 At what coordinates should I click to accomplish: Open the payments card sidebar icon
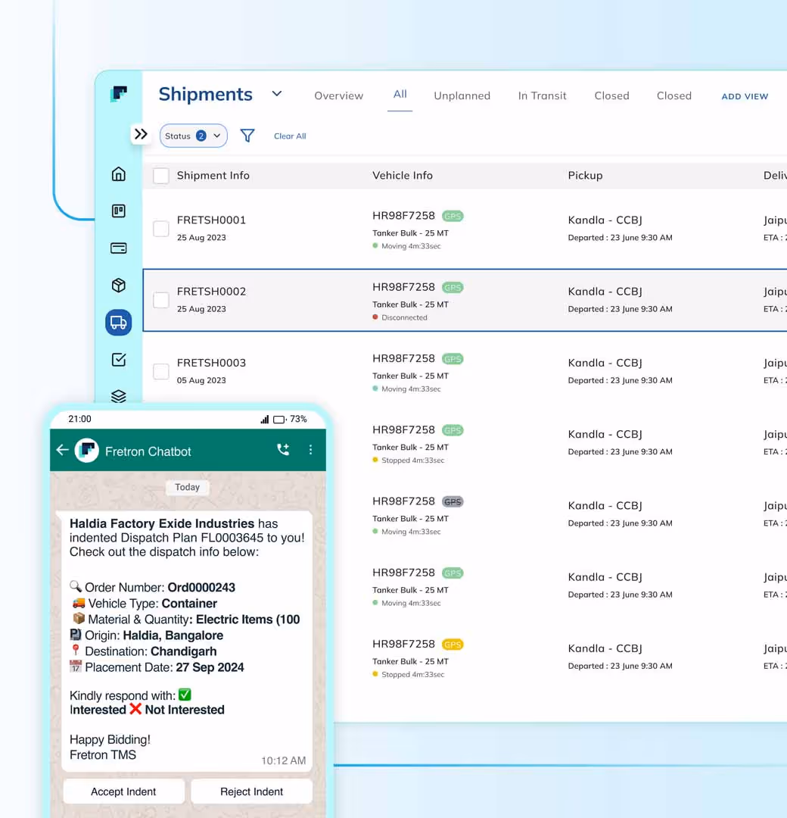point(119,248)
